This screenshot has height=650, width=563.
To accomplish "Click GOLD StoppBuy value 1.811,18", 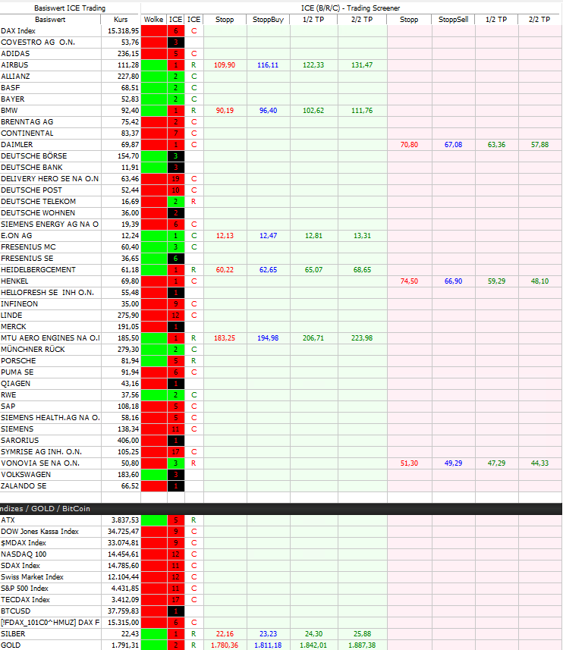I will (x=268, y=645).
